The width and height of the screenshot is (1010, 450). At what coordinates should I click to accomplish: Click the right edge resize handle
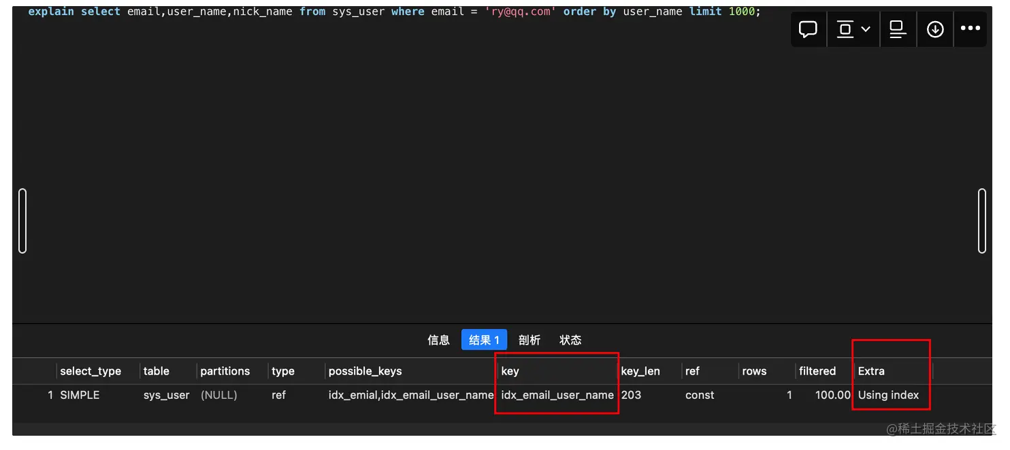pyautogui.click(x=982, y=221)
